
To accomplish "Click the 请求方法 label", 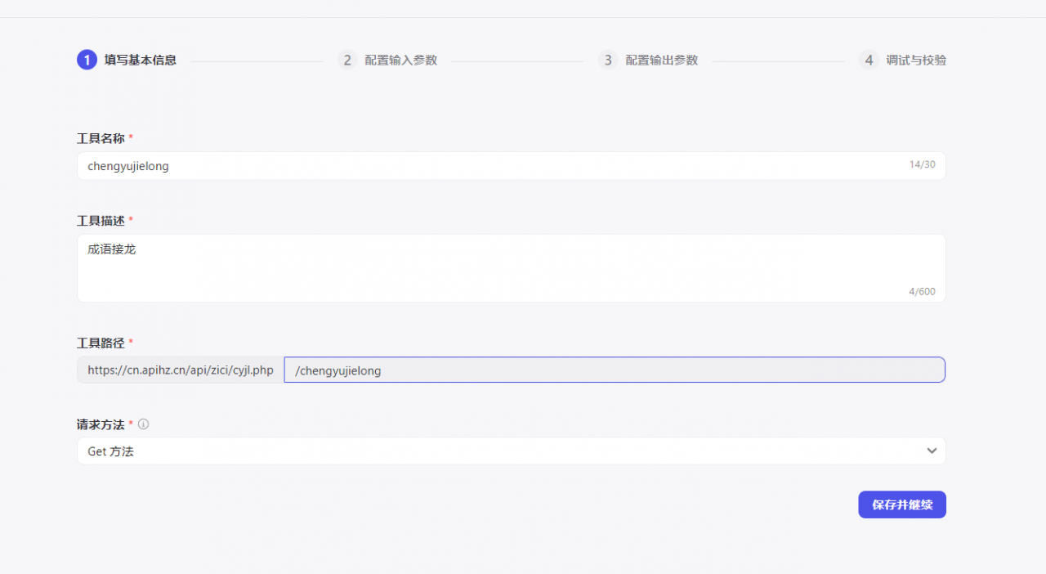I will [101, 424].
